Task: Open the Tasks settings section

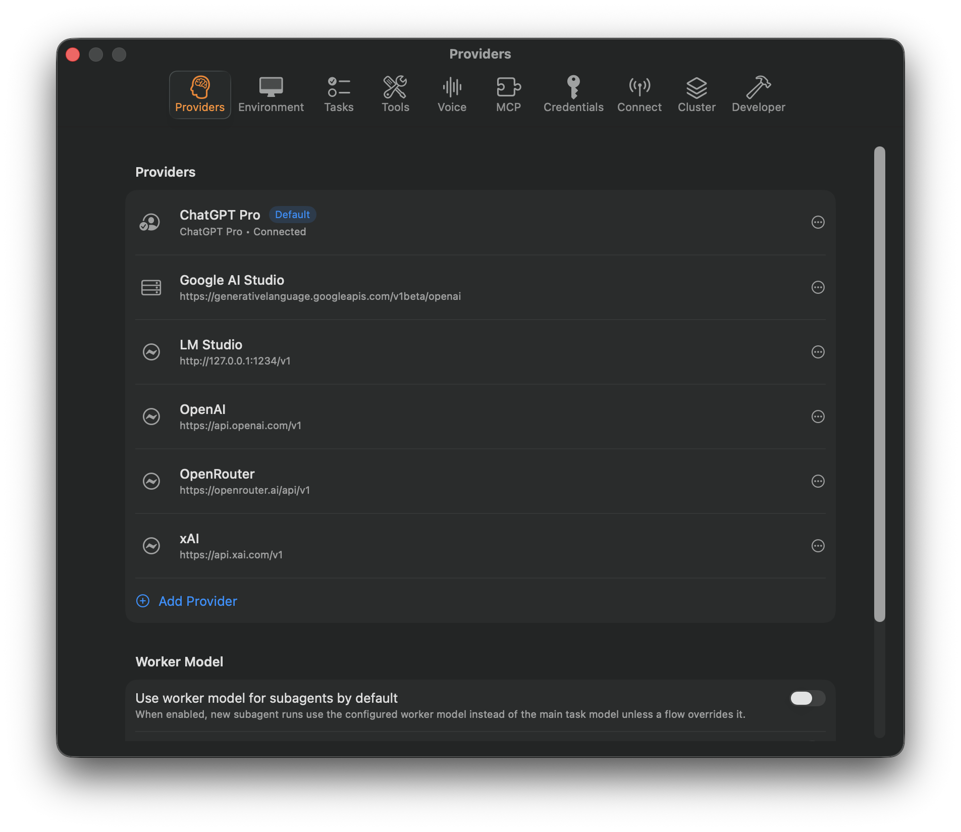Action: pos(339,95)
